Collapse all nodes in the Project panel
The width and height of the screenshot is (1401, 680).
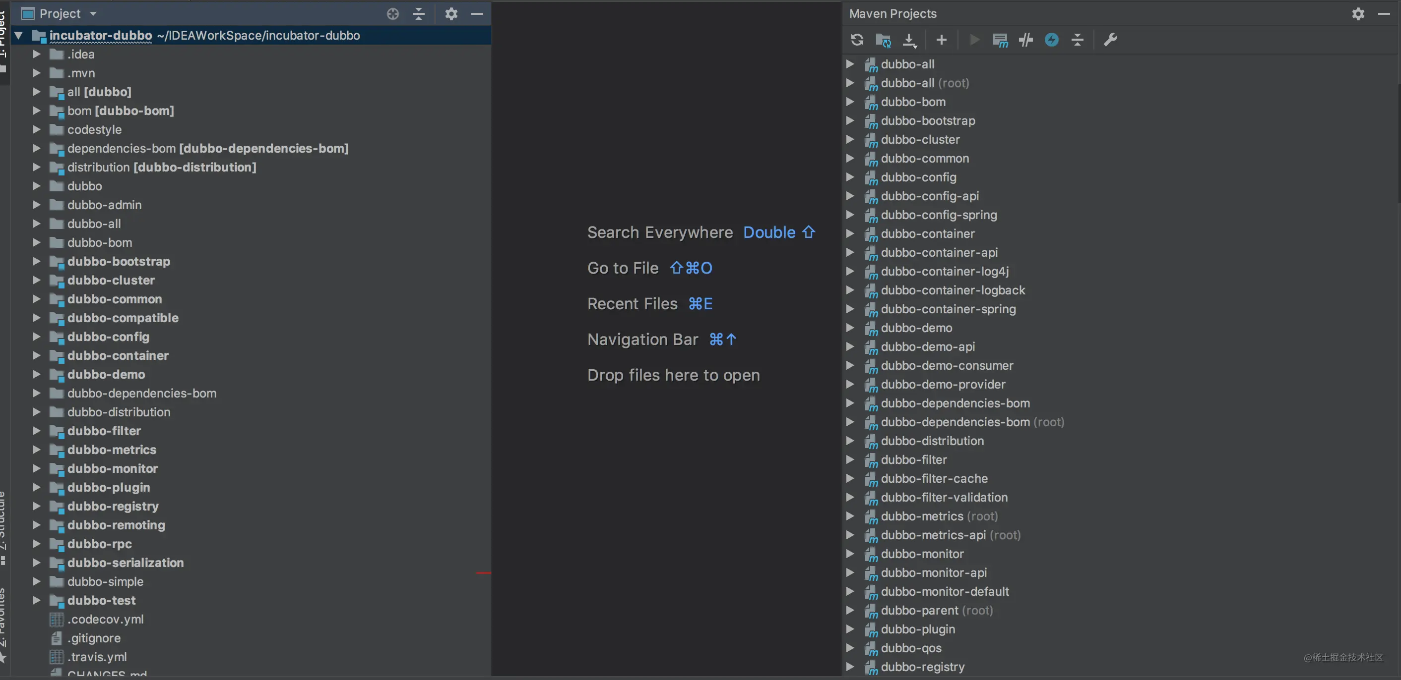(418, 13)
